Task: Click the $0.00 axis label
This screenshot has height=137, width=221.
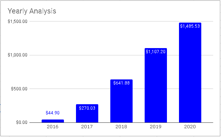Action: pyautogui.click(x=22, y=122)
